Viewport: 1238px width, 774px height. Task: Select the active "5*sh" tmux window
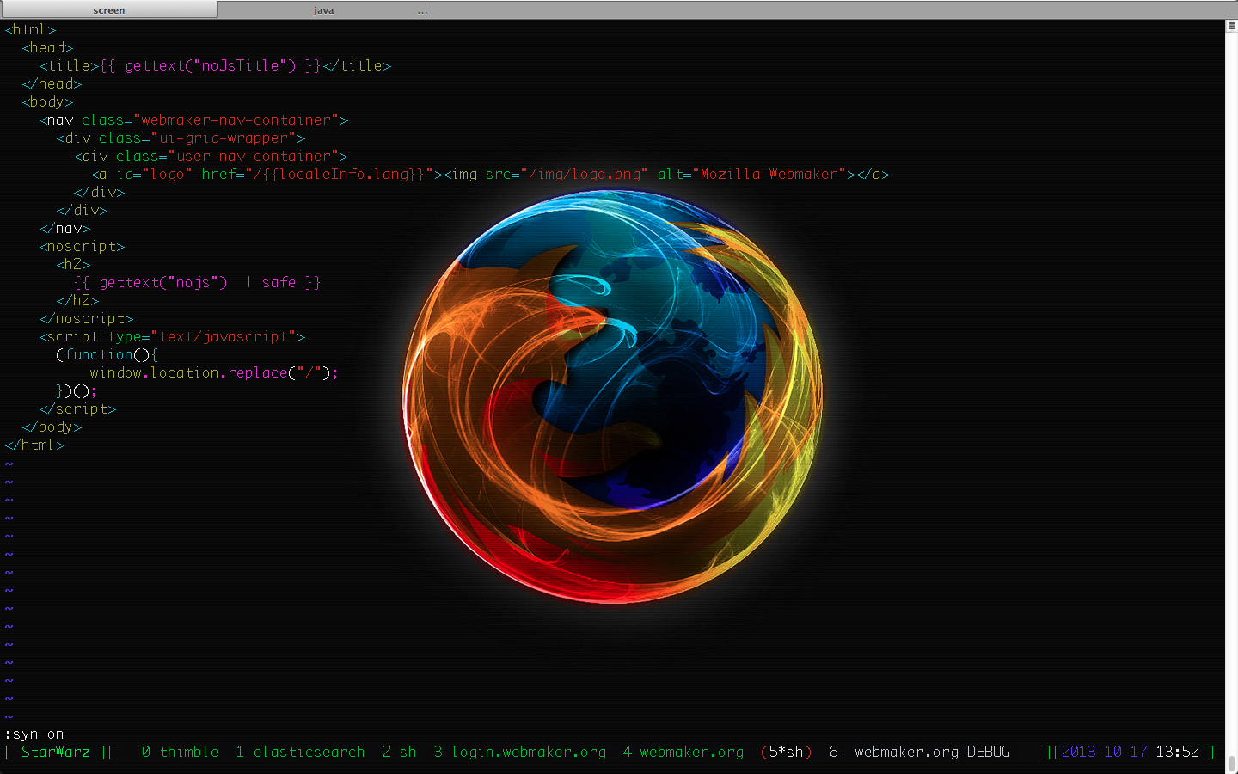click(x=785, y=752)
